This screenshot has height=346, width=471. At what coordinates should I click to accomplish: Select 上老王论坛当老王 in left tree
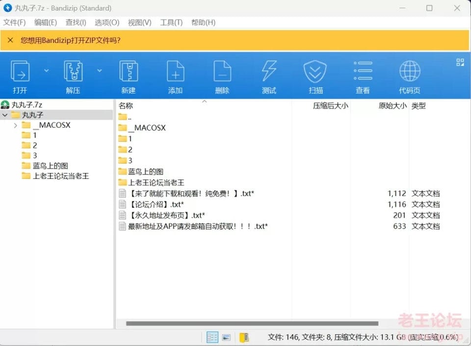(x=61, y=176)
